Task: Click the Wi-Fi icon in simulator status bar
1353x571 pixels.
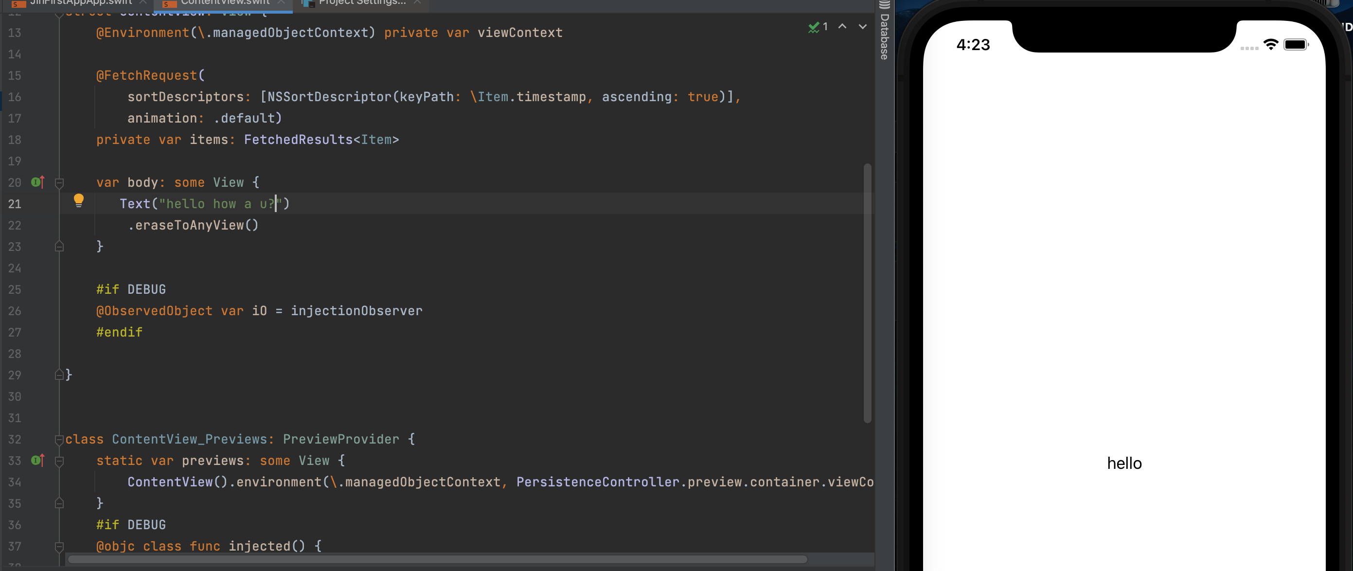Action: click(1270, 45)
